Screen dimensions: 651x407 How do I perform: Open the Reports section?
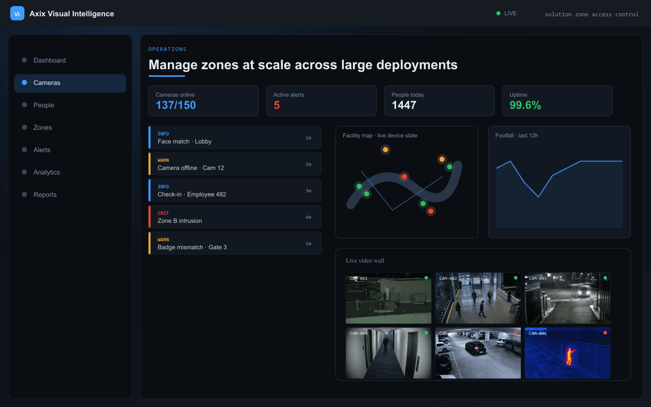70,194
